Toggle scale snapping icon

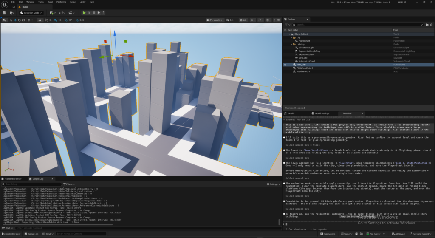[77, 20]
